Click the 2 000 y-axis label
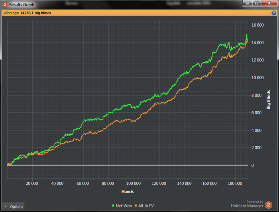279x212 pixels. click(256, 148)
